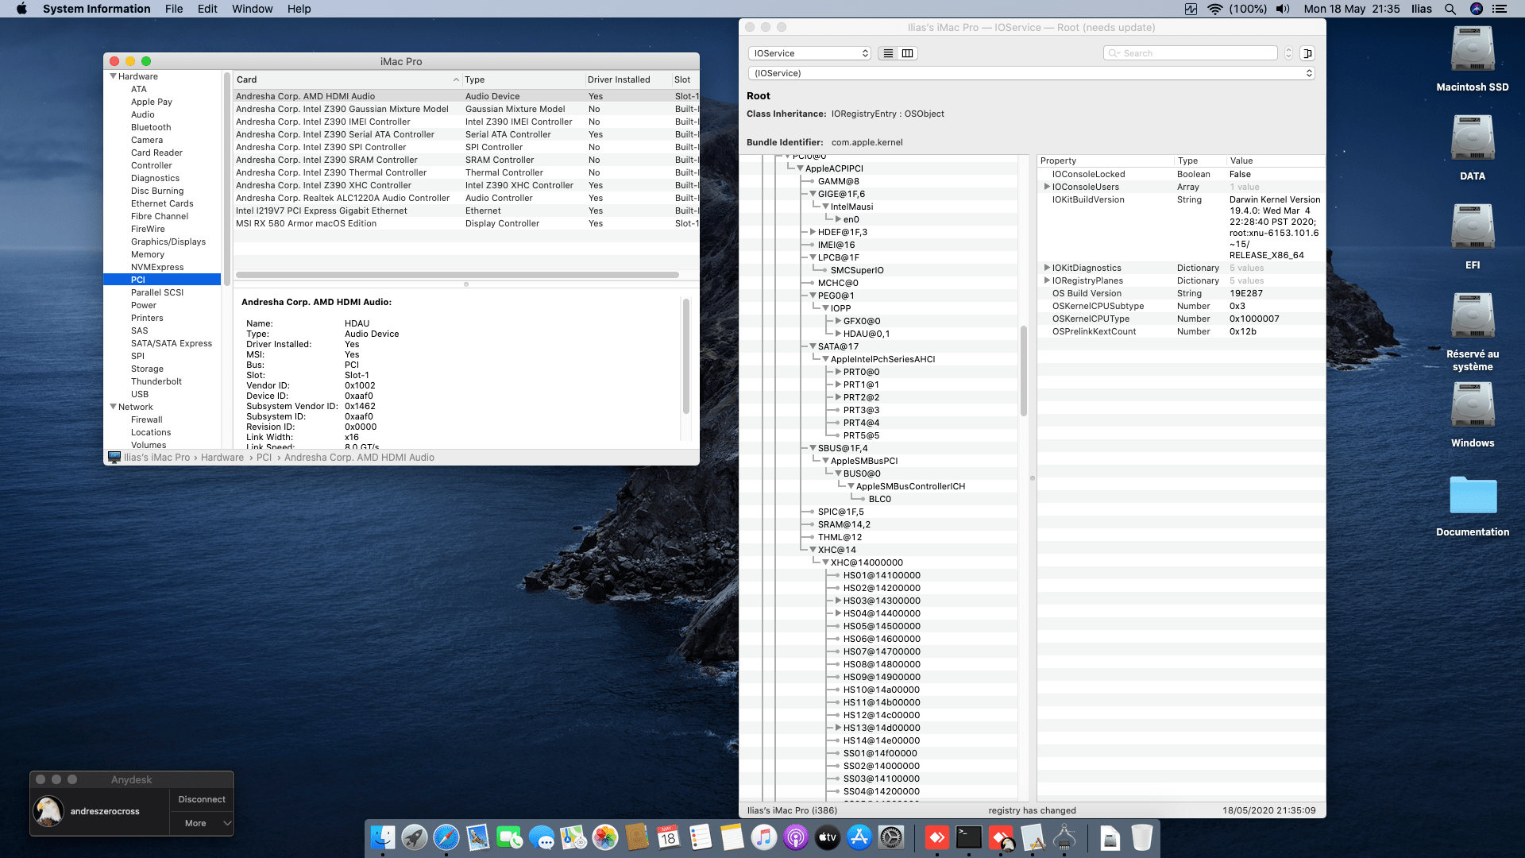Open Music from the Dock
Image resolution: width=1525 pixels, height=858 pixels.
pyautogui.click(x=764, y=837)
